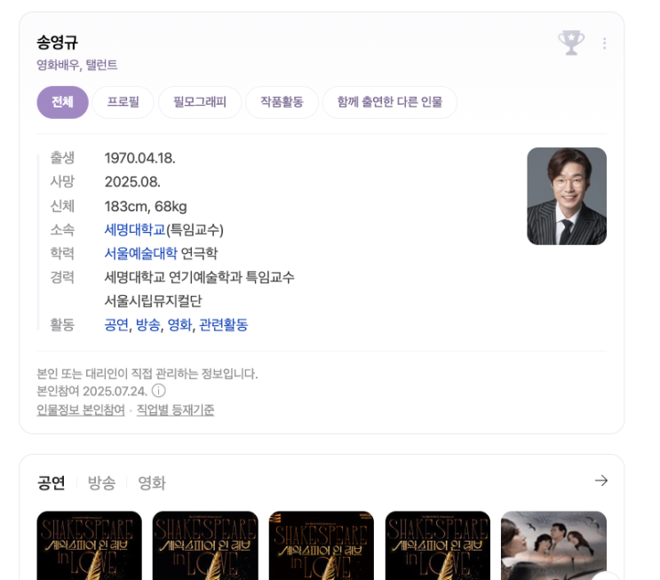Click the career entry 서울시립뮤지컬단
660x580 pixels.
(153, 300)
